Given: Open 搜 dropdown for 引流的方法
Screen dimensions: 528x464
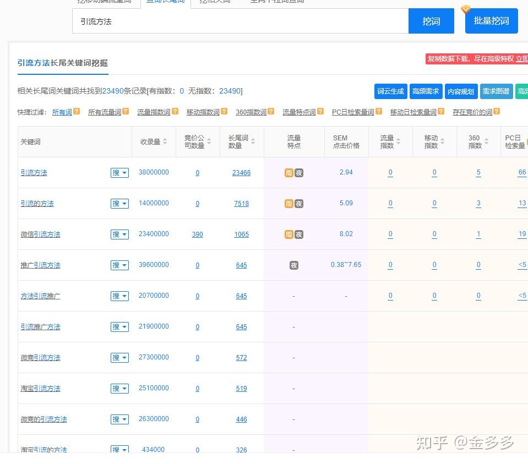Looking at the screenshot, I should coord(119,204).
